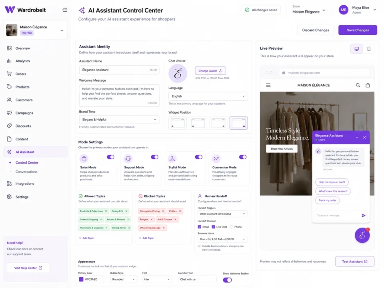Open Font dropdown showing Inter
This screenshot has height=288, width=384.
(x=157, y=279)
